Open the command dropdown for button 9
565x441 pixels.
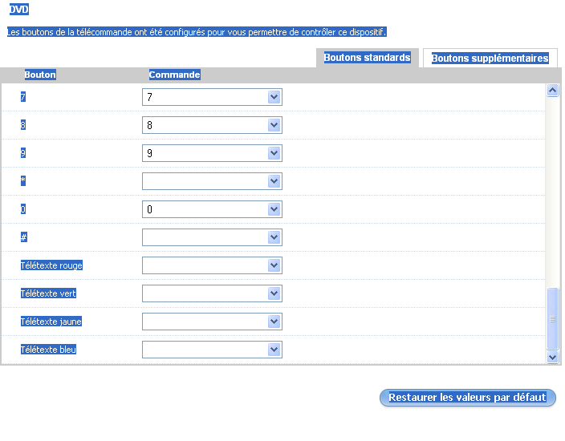pyautogui.click(x=274, y=153)
